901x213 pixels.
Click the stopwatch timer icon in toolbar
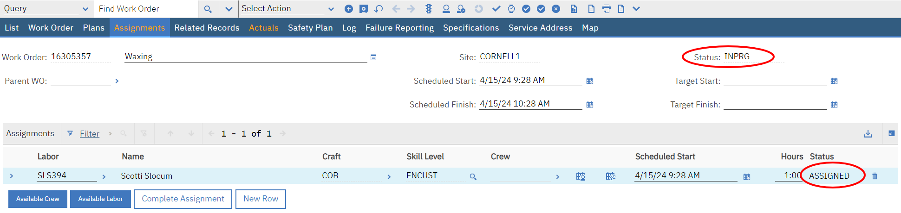[511, 9]
